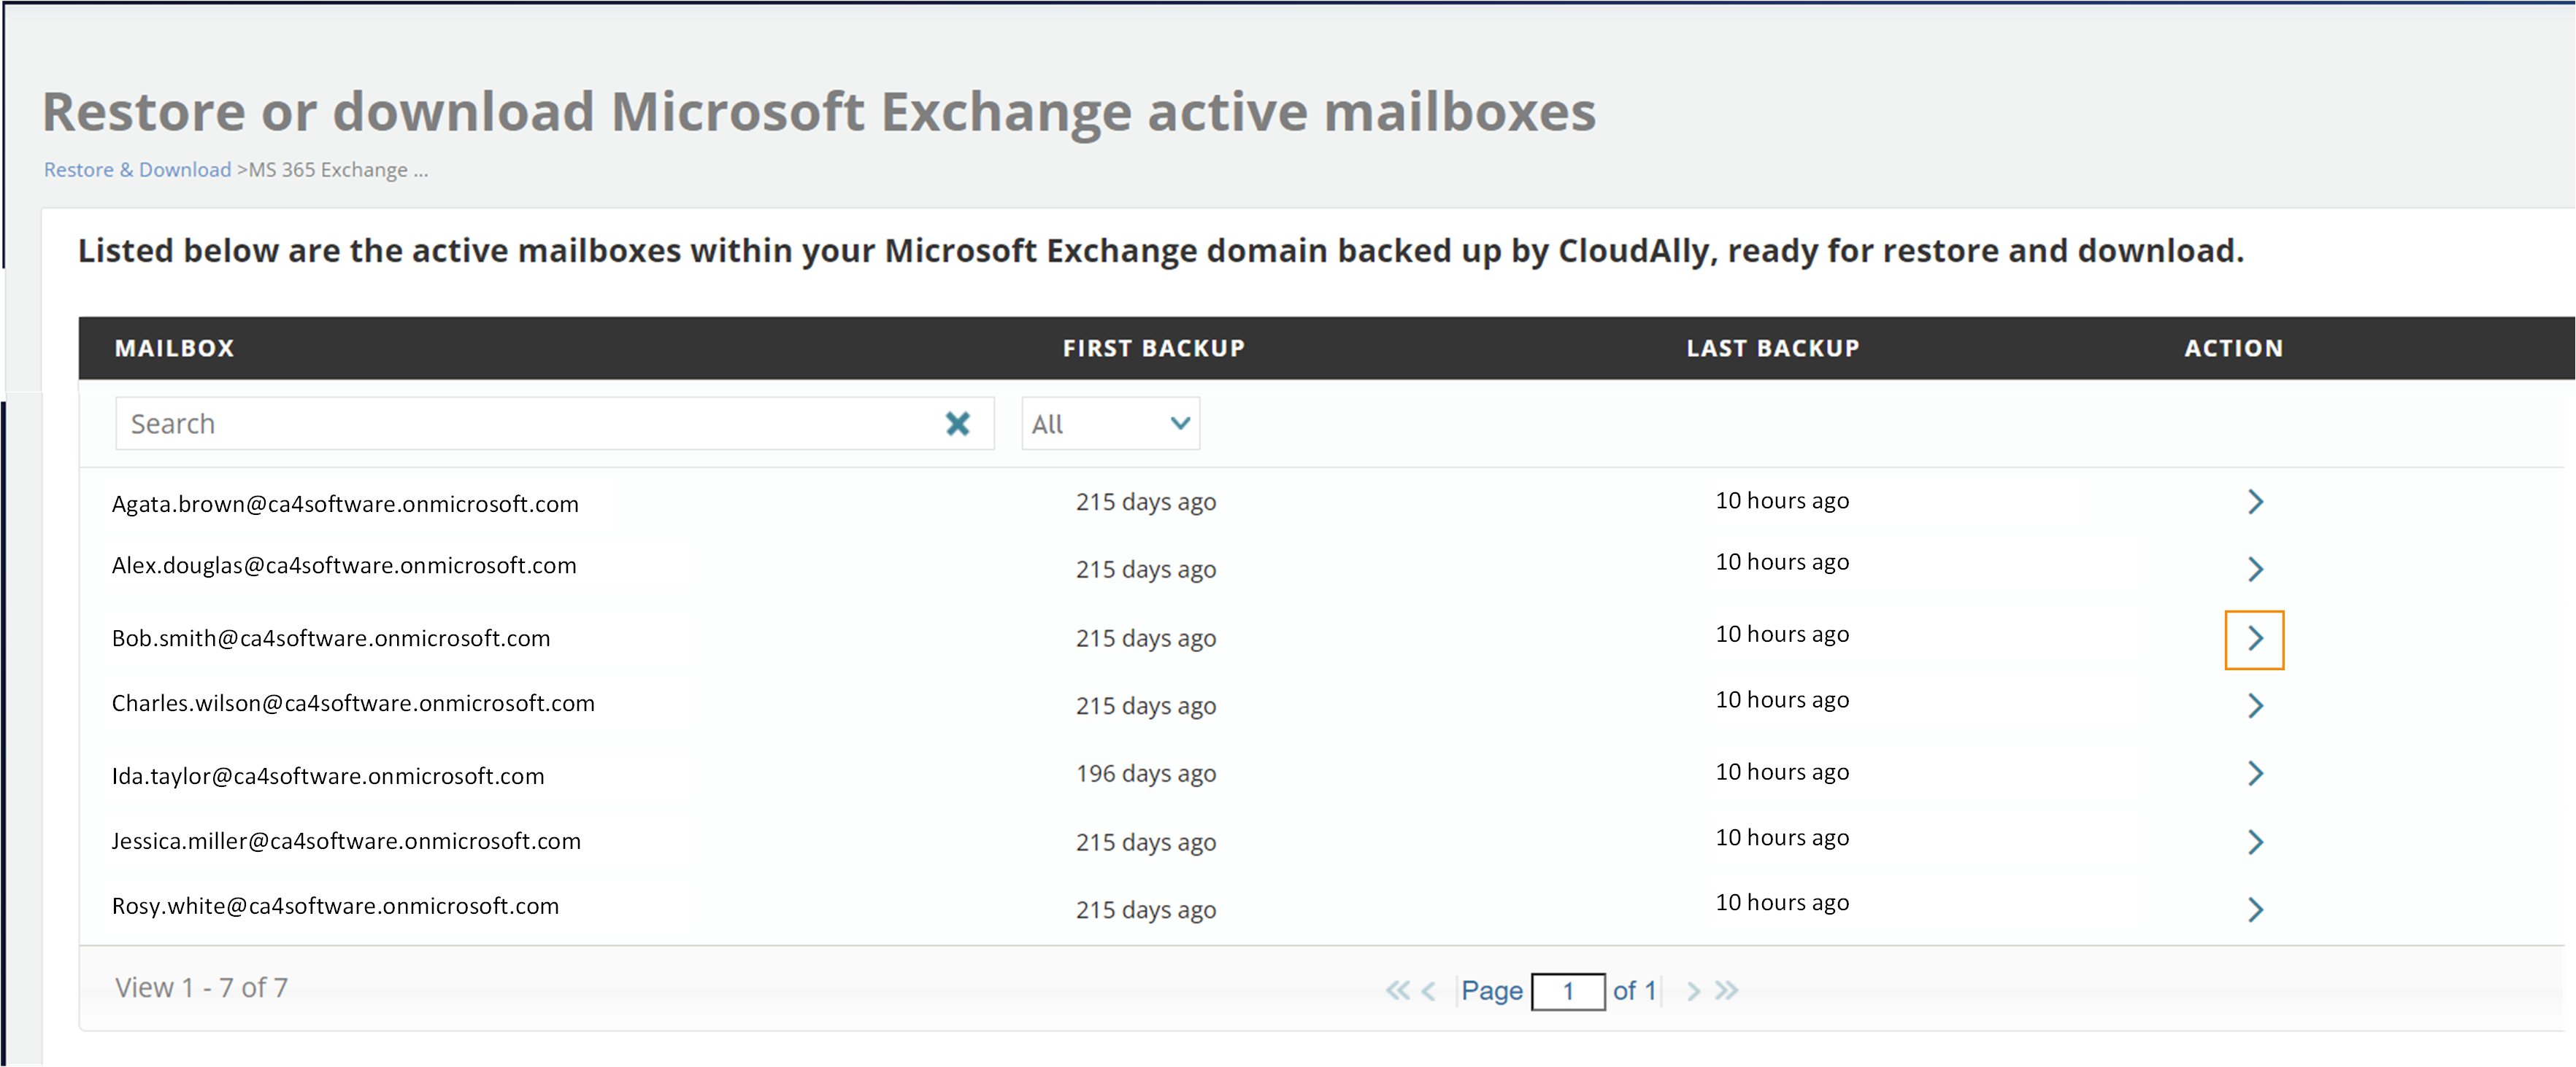The height and width of the screenshot is (1067, 2576).
Task: Select Agata.brown@ca4software.onmicrosoft.com mailbox
Action: (x=345, y=505)
